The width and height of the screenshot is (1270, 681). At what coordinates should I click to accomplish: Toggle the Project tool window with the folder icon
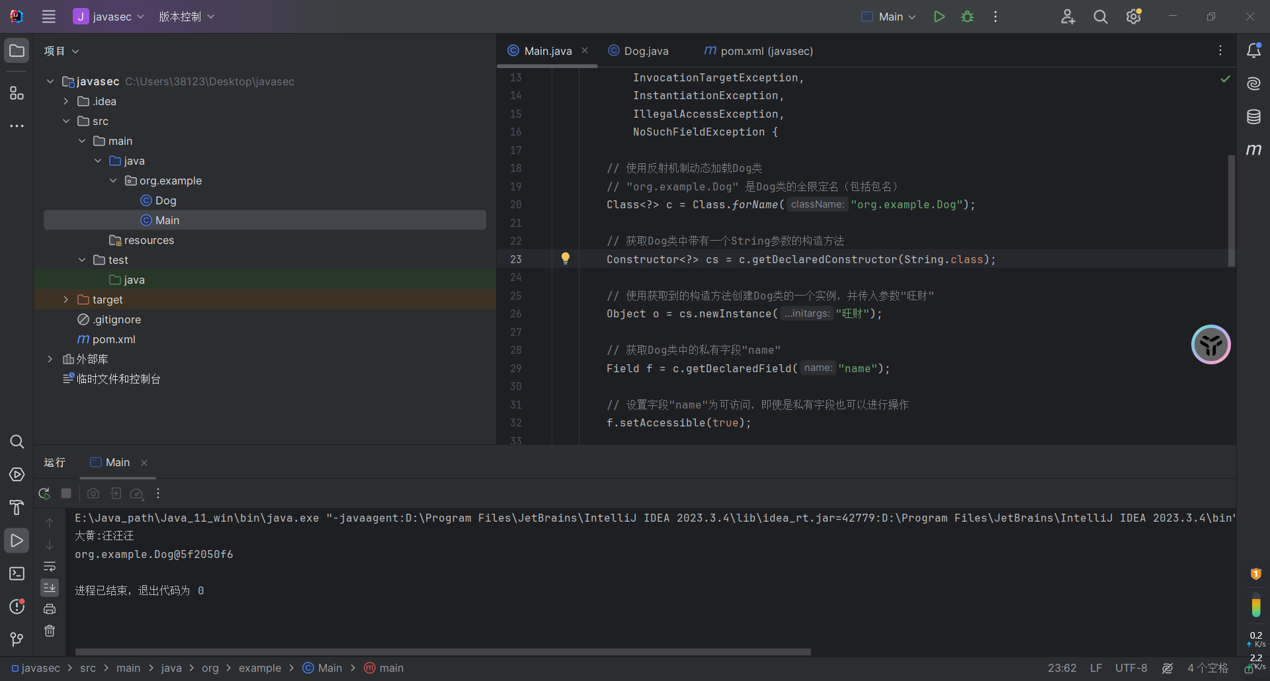click(17, 51)
